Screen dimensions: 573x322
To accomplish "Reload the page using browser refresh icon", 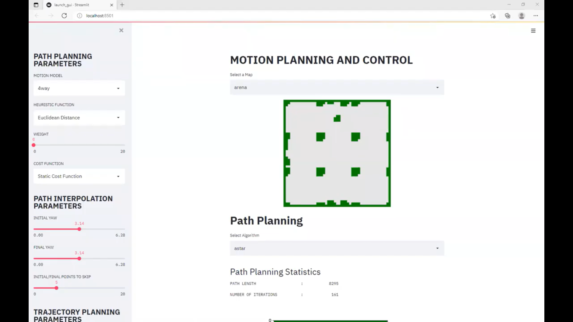I will coord(64,16).
